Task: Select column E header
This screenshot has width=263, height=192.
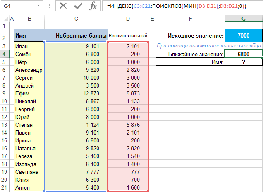Action: [152, 19]
